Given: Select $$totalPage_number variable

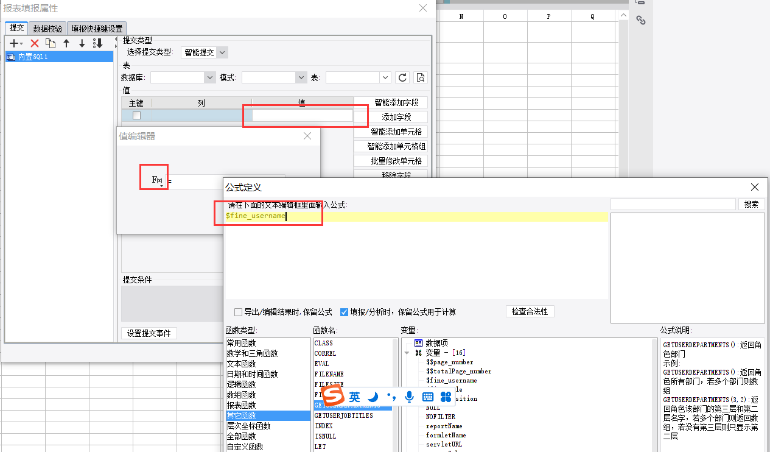Looking at the screenshot, I should (x=458, y=371).
